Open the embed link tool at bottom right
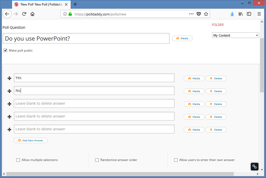Image resolution: width=266 pixels, height=178 pixels. coord(254,166)
